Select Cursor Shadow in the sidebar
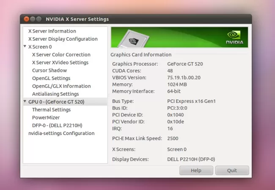The image size is (275, 190). (49, 70)
